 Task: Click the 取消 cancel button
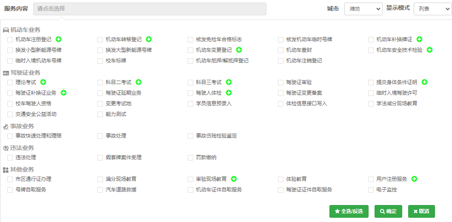click(x=421, y=211)
